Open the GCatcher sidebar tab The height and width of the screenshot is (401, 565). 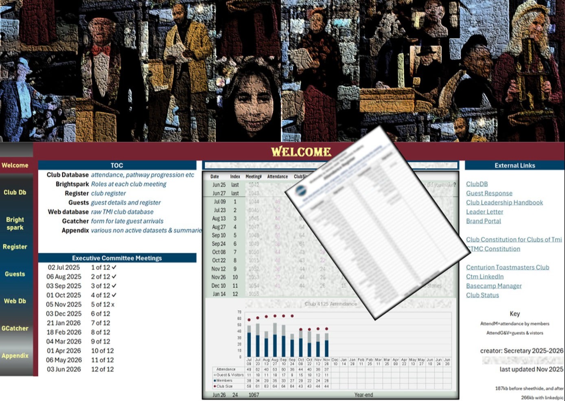[x=15, y=328]
